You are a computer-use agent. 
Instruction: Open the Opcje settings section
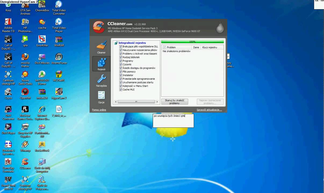point(101,97)
